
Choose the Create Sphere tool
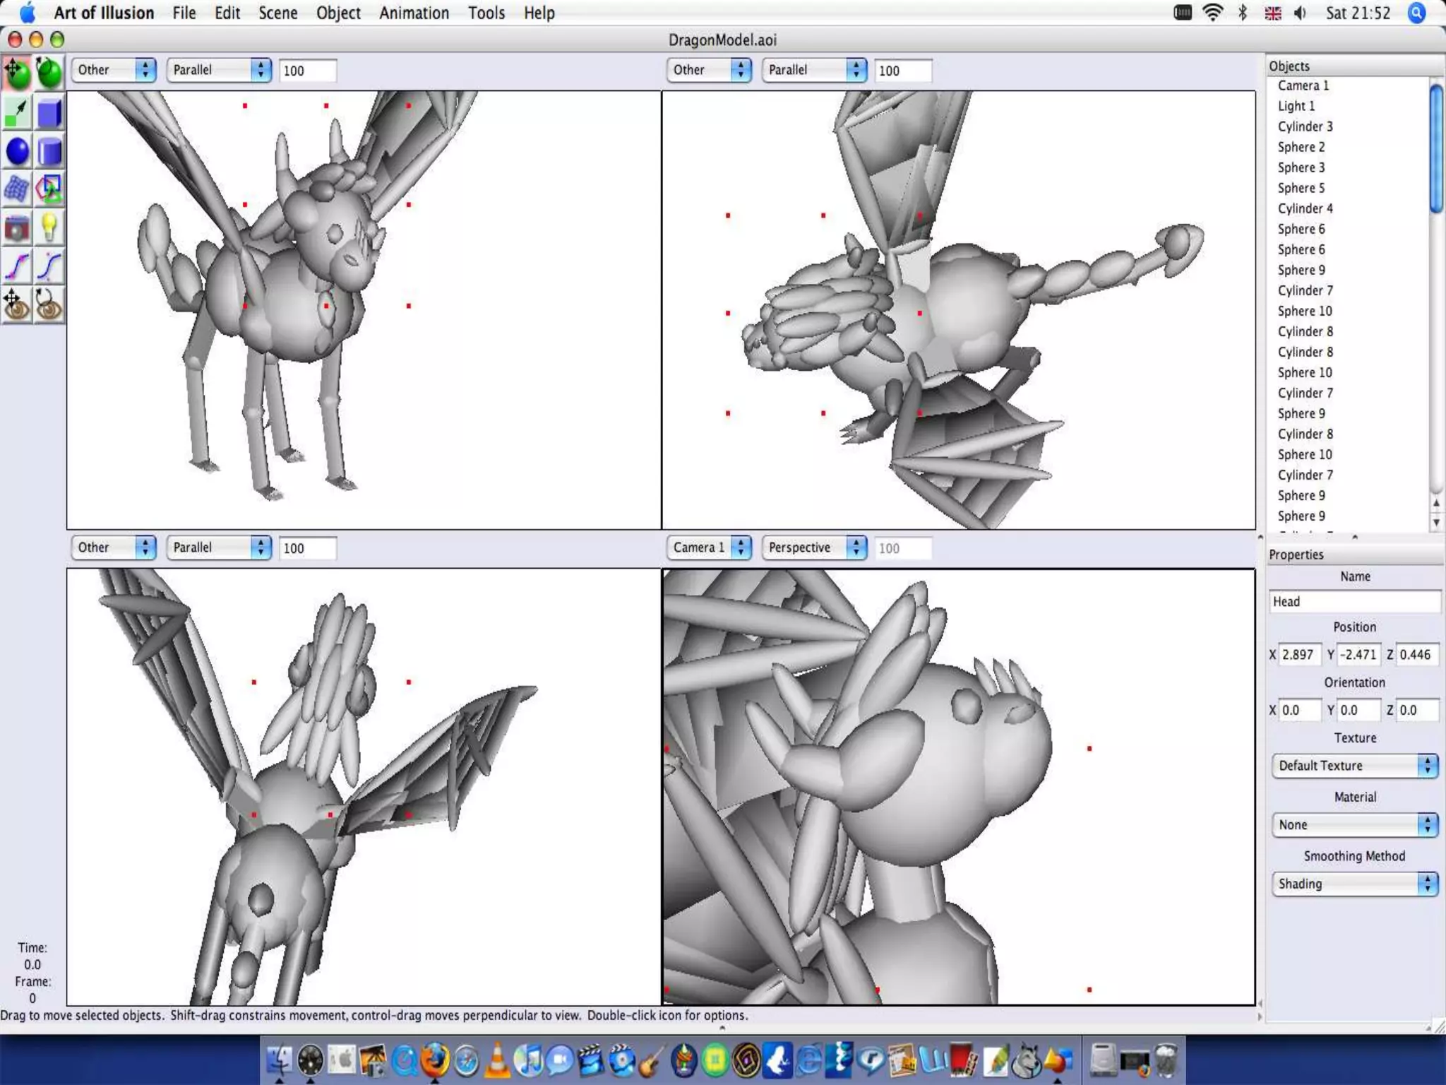(17, 151)
